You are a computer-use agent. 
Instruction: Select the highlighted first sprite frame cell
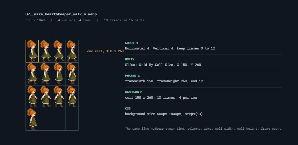pyautogui.click(x=32, y=51)
